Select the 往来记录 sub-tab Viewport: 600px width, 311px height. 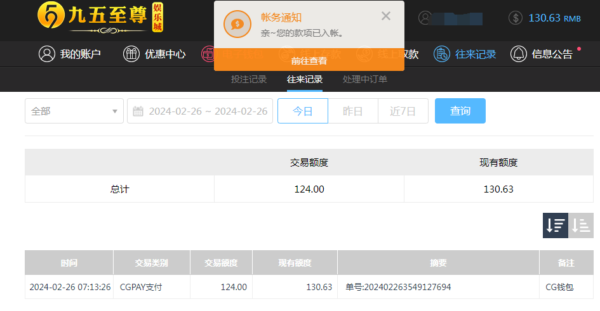(305, 79)
